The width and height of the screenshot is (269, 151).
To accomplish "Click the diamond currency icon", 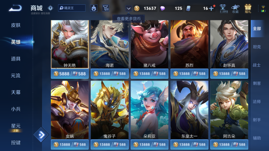I will point(162,8).
